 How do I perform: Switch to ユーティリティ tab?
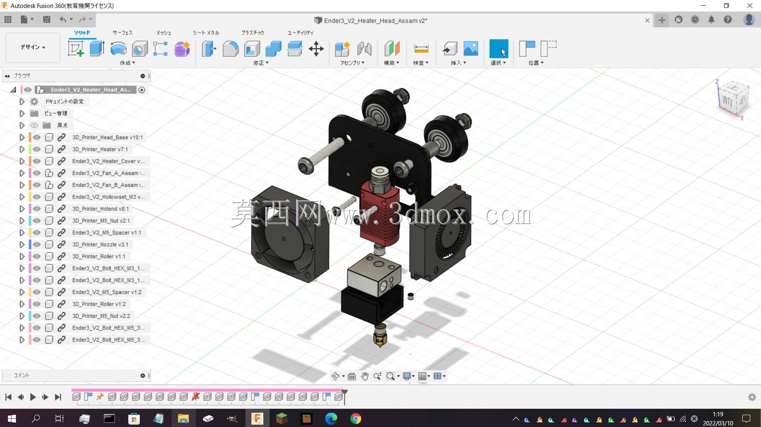click(x=301, y=33)
